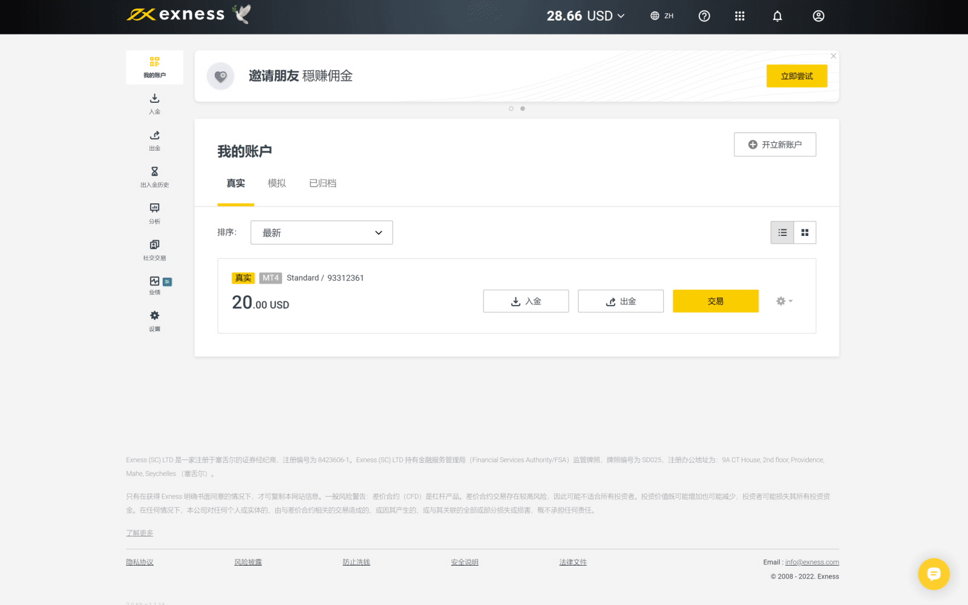The width and height of the screenshot is (968, 605).
Task: Expand the 28.66 USD balance dropdown
Action: pyautogui.click(x=585, y=16)
